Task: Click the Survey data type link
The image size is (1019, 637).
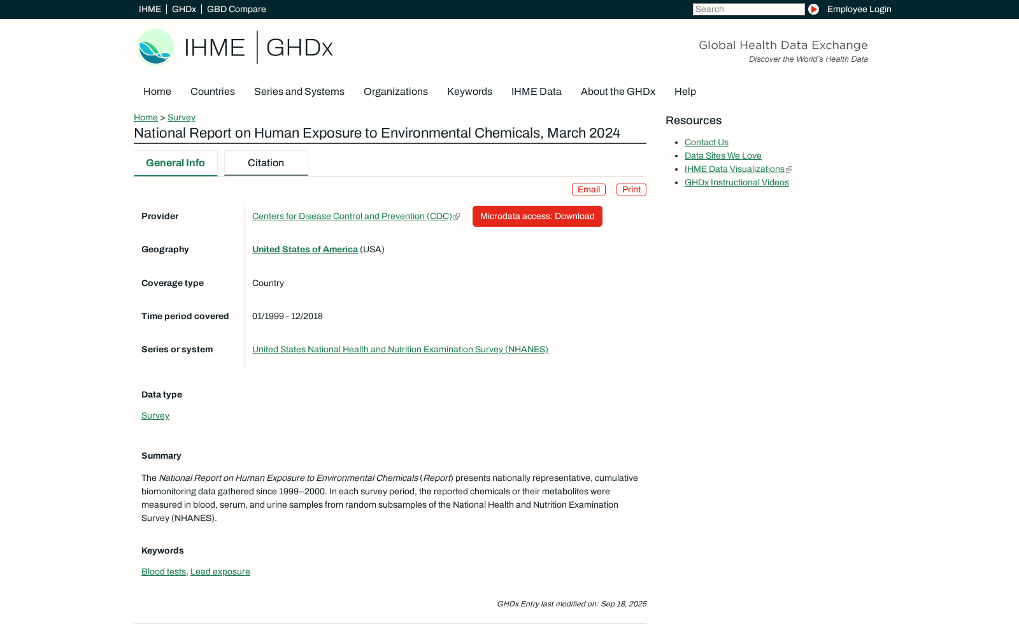Action: tap(155, 415)
